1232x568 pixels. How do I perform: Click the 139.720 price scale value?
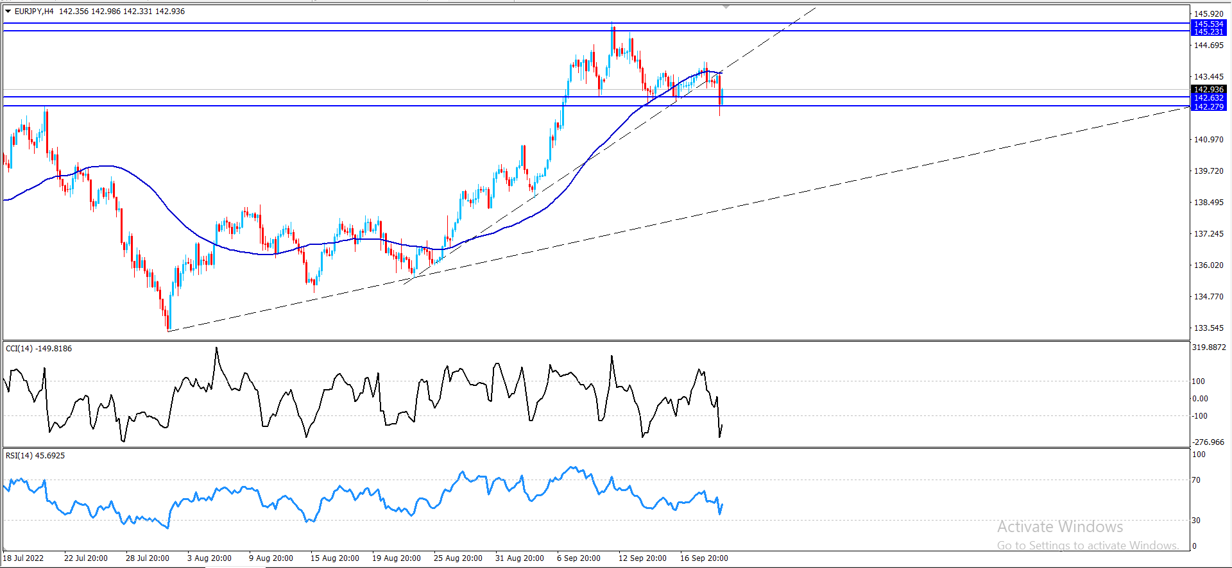[1208, 171]
